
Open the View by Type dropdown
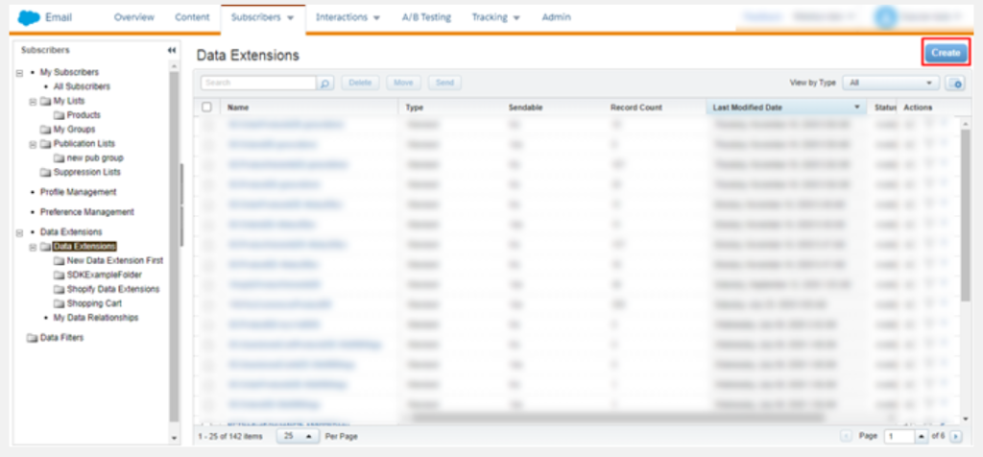coord(892,84)
